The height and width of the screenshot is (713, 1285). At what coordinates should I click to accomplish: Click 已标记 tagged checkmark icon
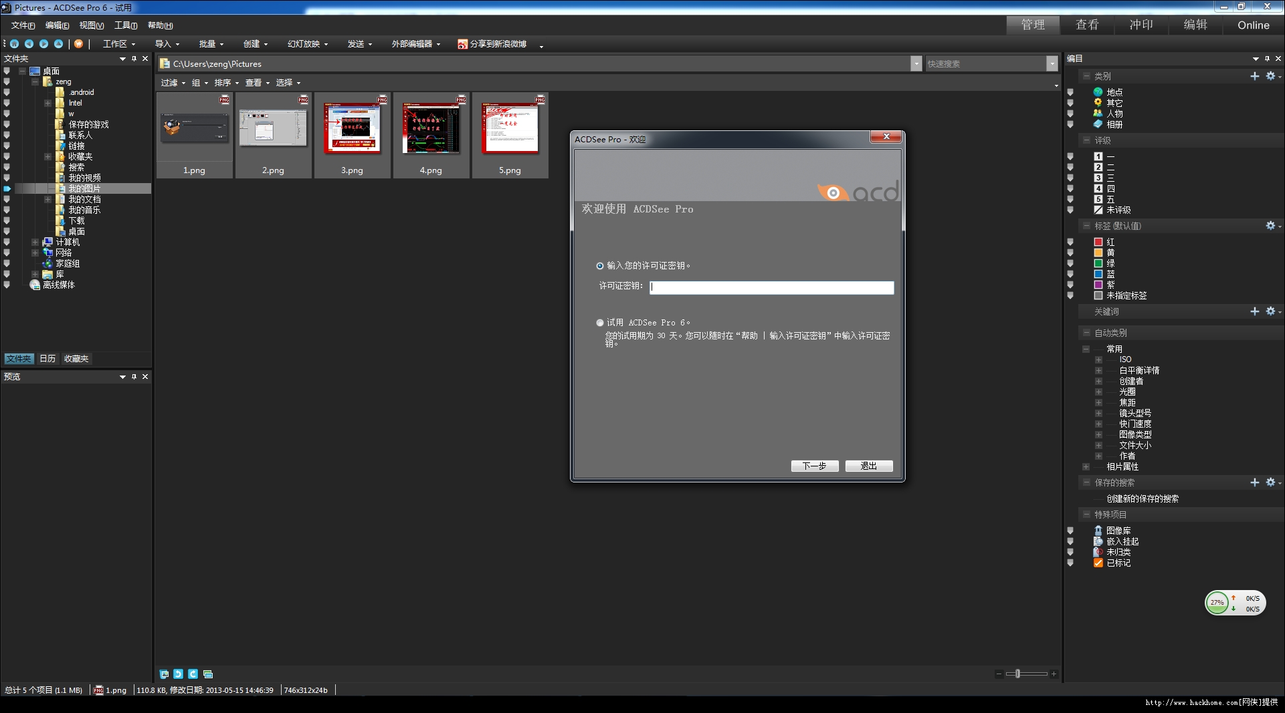1098,563
